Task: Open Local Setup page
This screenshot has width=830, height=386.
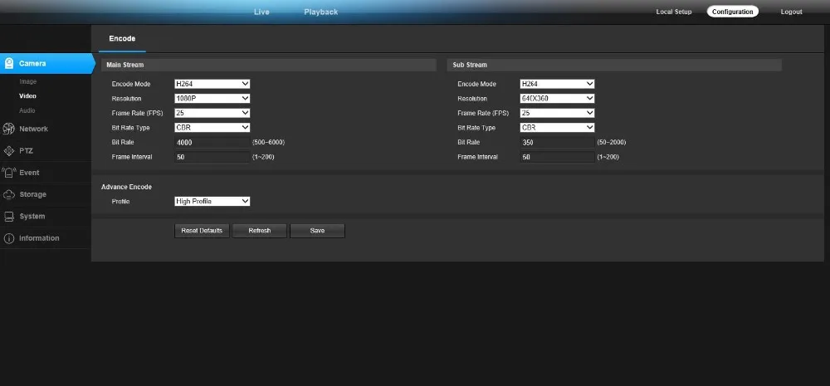Action: pyautogui.click(x=674, y=12)
